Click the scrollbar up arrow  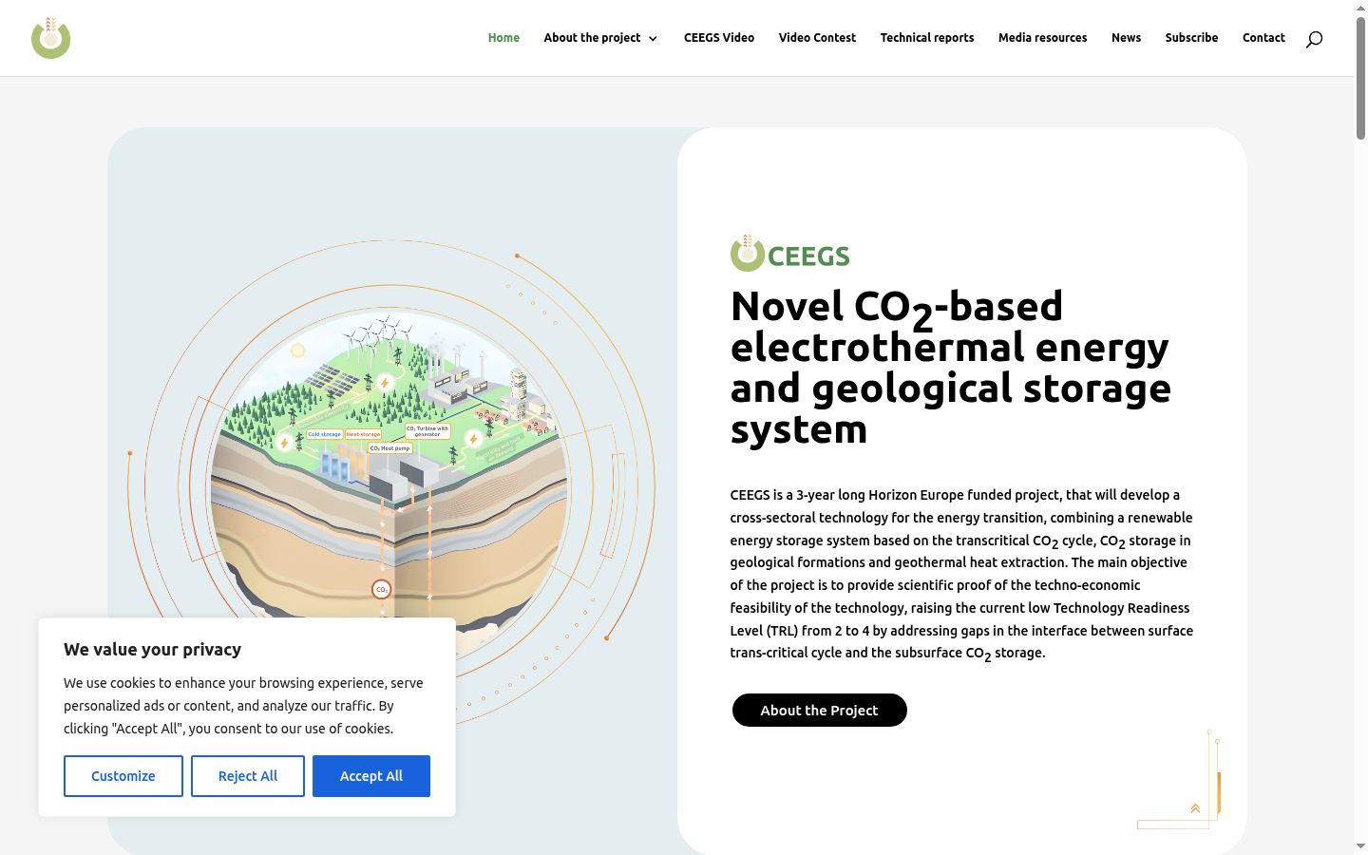click(x=1360, y=7)
